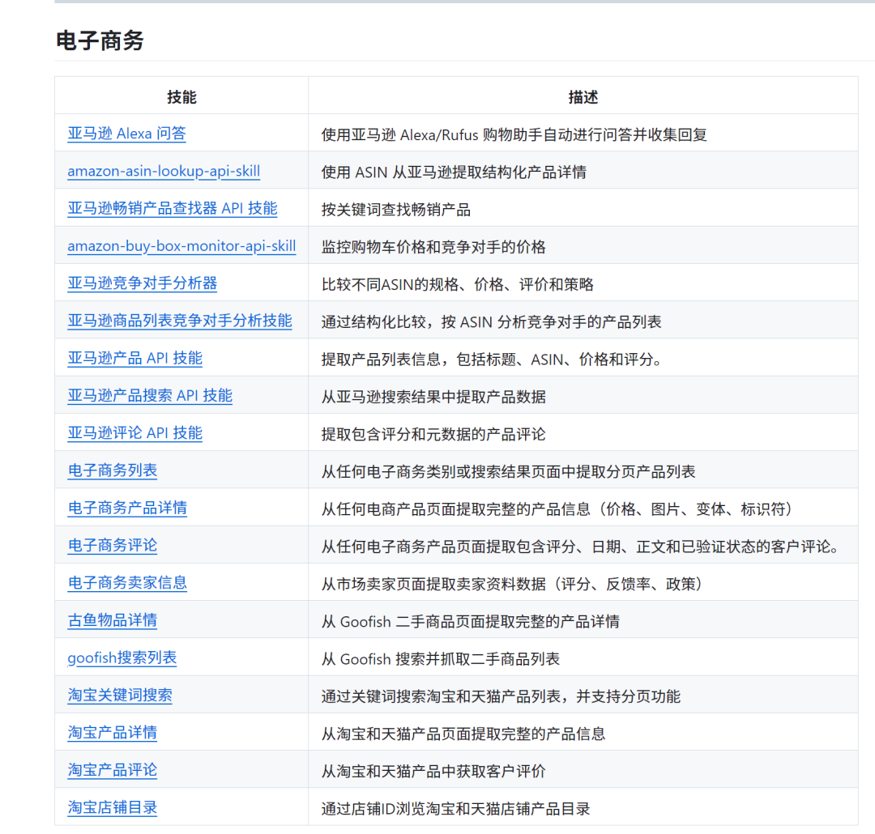Screen dimensions: 875x834
Task: Open the 淘宝产品详情 link
Action: (112, 732)
